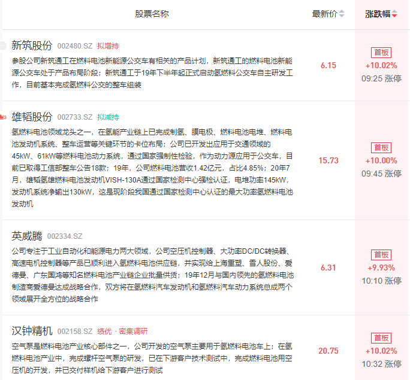This screenshot has height=380, width=410.
Task: Click 10:10 涨停 time
Action: (381, 281)
